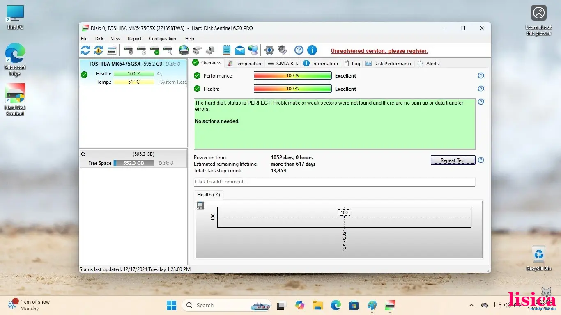This screenshot has width=561, height=315.
Task: Click the comment input field
Action: (x=334, y=182)
